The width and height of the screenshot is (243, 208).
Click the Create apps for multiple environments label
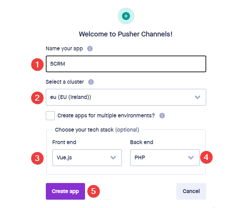tap(106, 116)
